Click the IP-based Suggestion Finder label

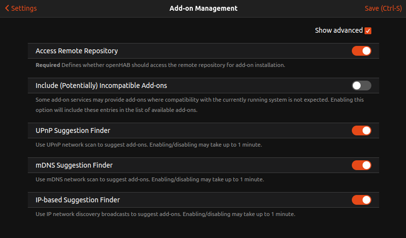78,200
